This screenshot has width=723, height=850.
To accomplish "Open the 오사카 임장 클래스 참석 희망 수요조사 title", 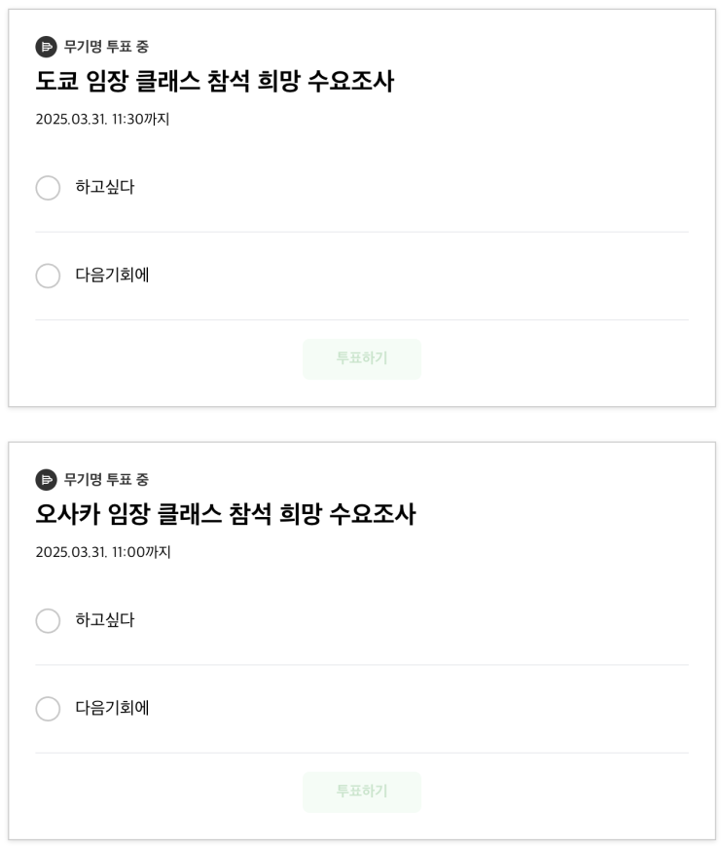I will (x=225, y=515).
